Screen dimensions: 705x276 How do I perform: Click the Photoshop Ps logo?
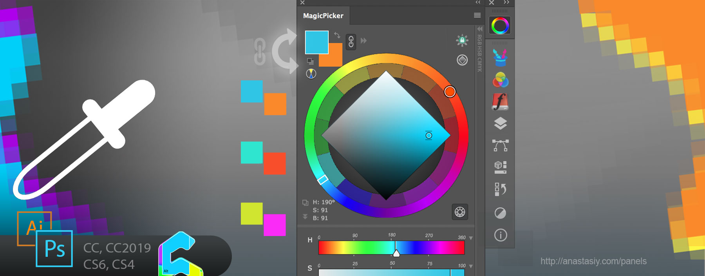click(x=54, y=249)
